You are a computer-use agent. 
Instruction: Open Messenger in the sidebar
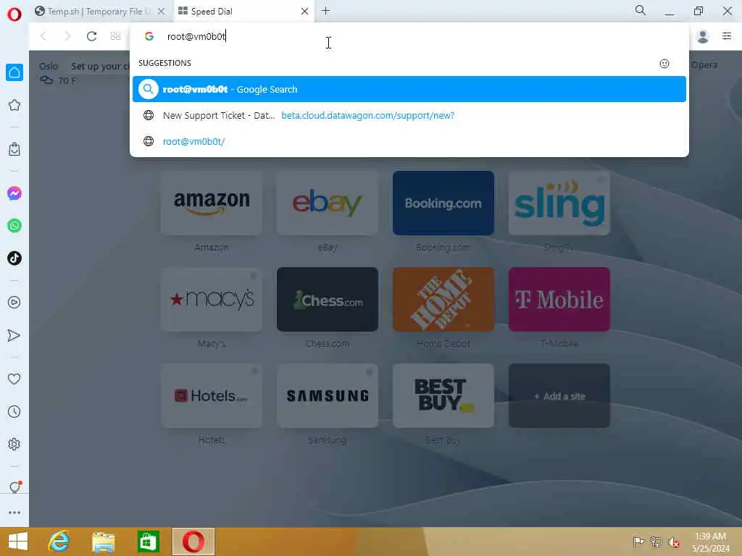[14, 193]
